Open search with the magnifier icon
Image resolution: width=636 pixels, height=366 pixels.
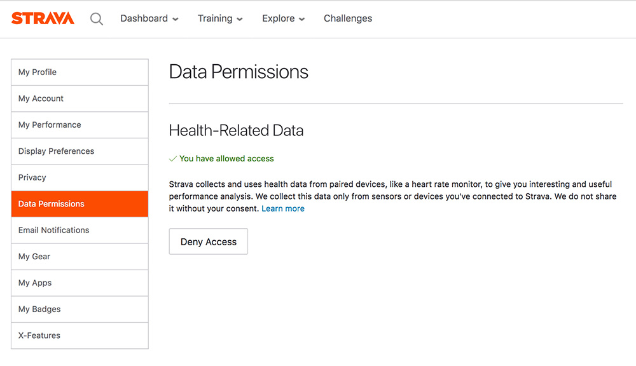click(97, 18)
